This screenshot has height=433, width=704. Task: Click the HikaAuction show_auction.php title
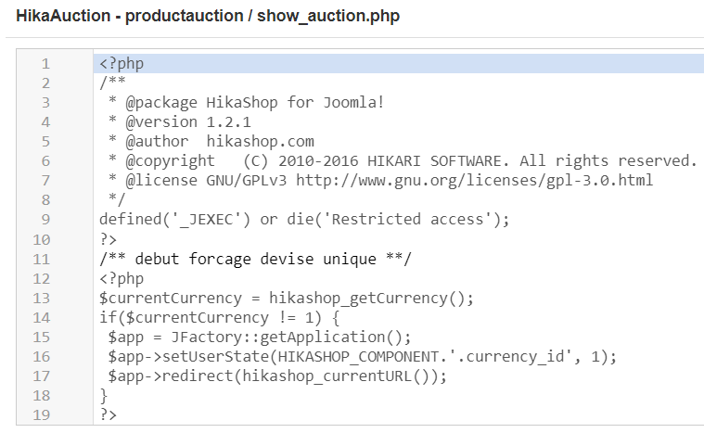pos(208,16)
